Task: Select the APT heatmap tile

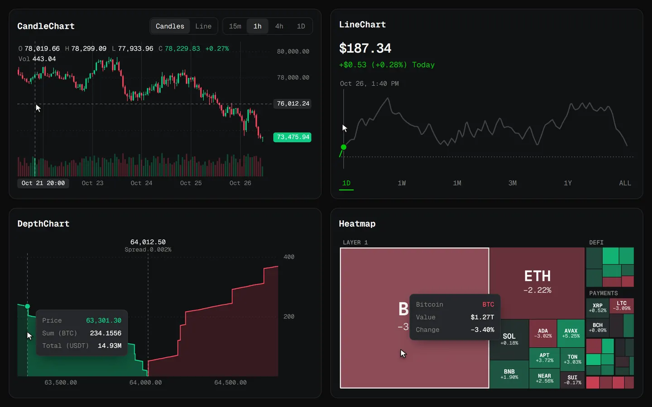Action: point(544,358)
